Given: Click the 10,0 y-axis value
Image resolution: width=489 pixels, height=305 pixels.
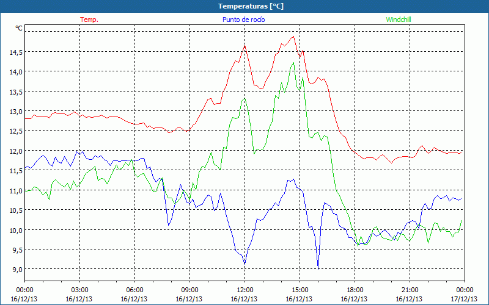Looking at the screenshot, I should point(16,230).
